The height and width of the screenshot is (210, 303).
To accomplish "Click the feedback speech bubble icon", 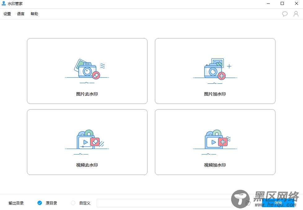I will tap(285, 14).
